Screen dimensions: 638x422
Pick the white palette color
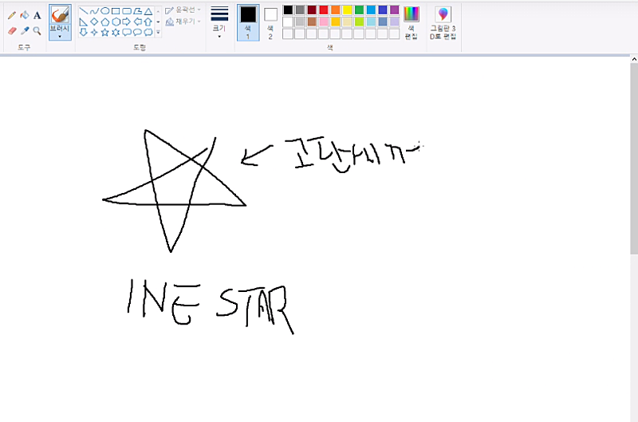288,22
